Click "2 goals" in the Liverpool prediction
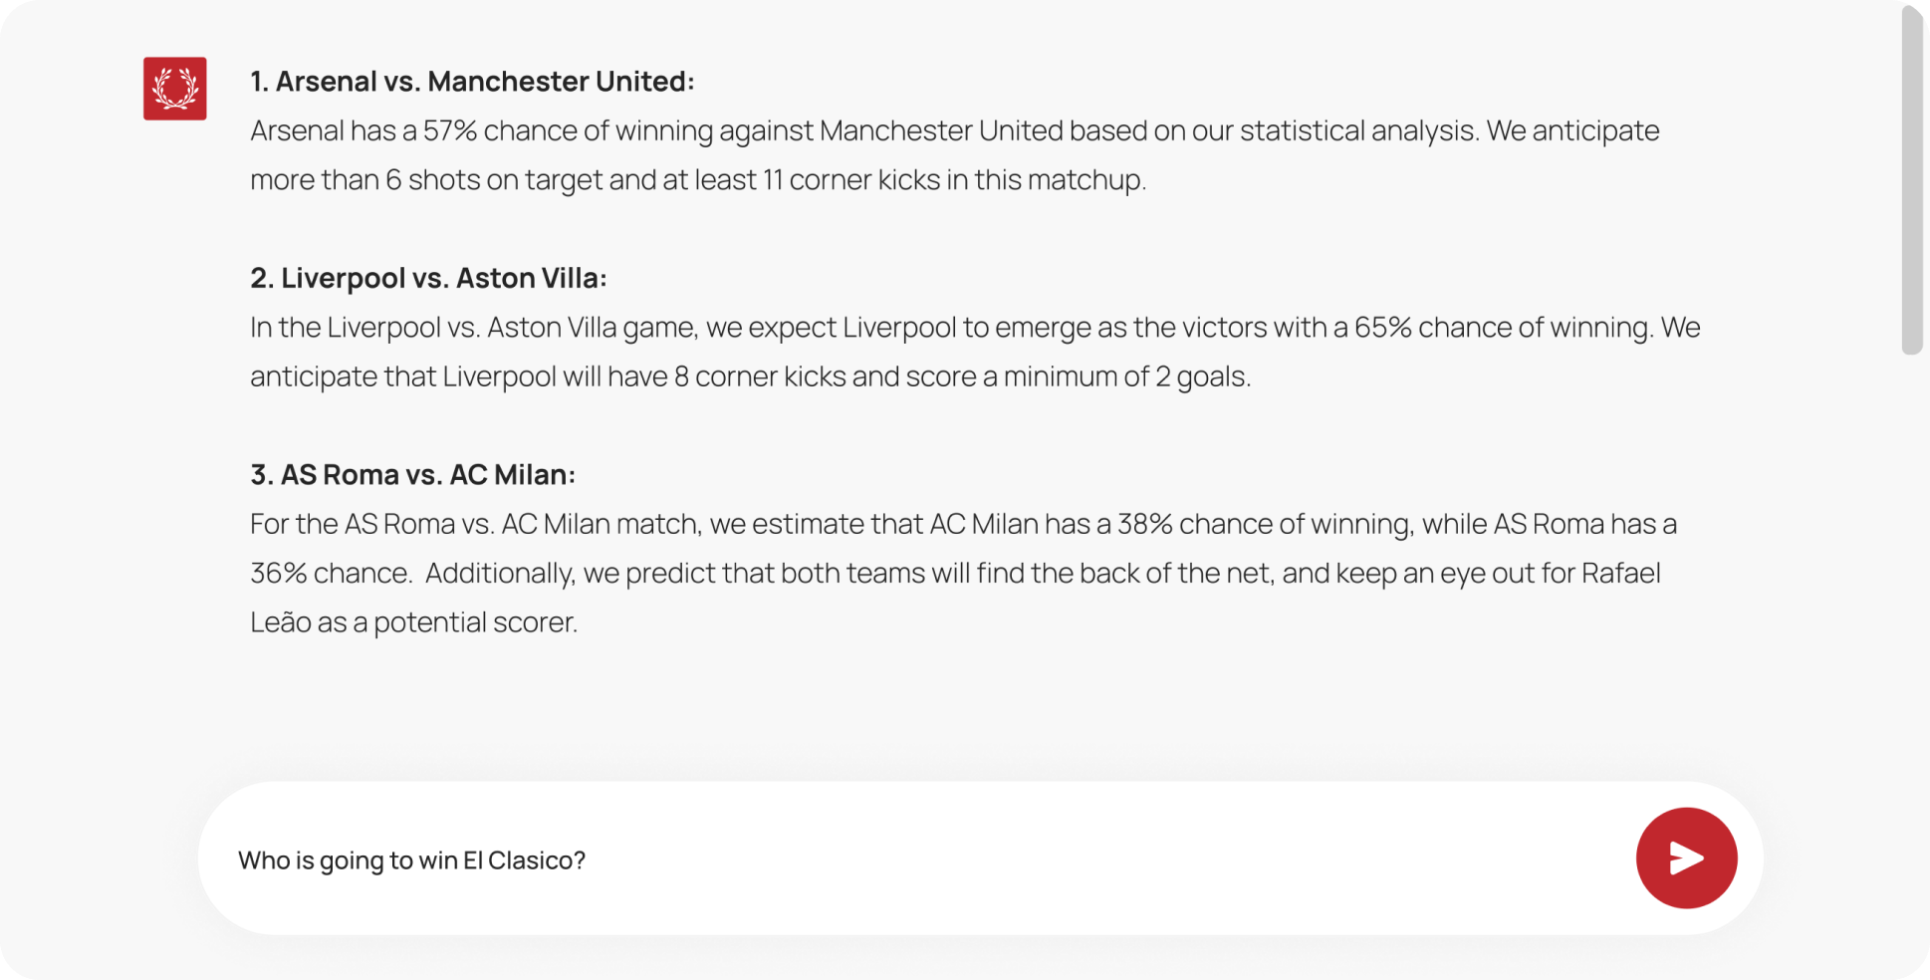This screenshot has height=980, width=1930. click(1200, 377)
